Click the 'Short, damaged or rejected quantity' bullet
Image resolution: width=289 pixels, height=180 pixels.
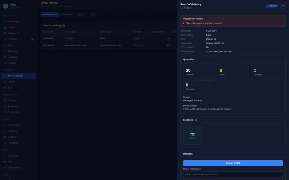pyautogui.click(x=204, y=23)
